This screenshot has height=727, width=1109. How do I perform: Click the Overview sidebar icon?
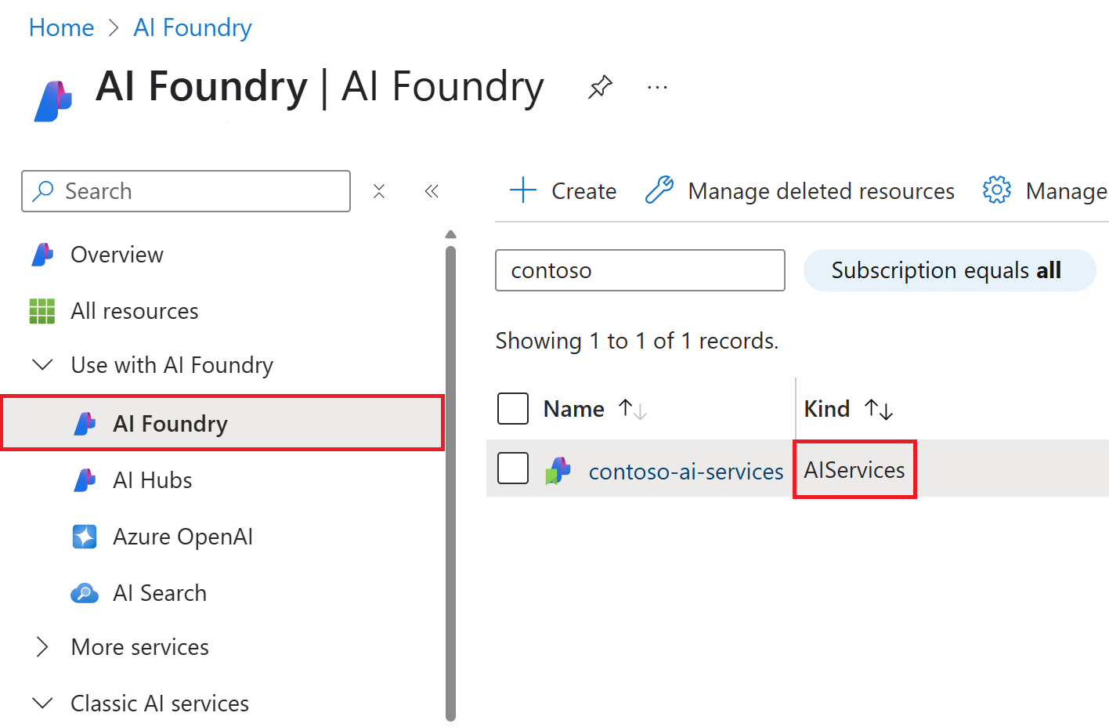point(42,254)
